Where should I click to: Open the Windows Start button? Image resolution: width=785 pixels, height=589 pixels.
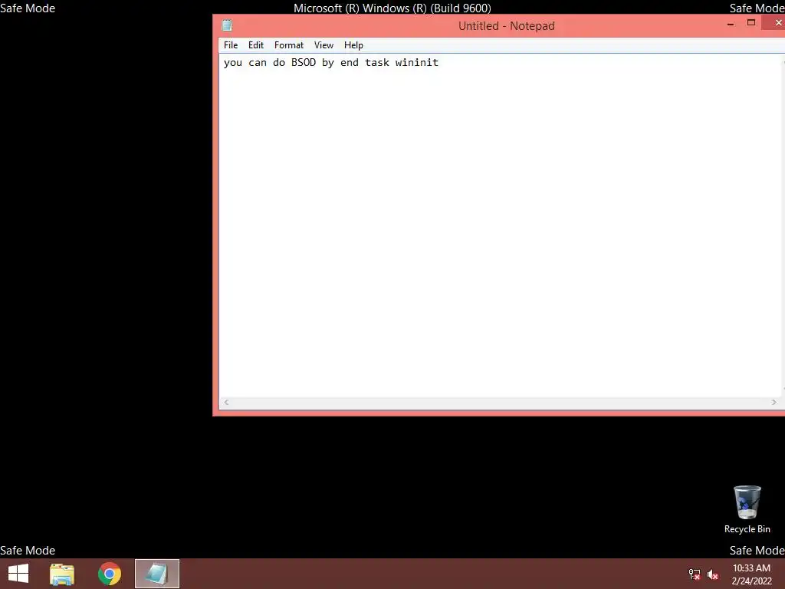pos(18,574)
